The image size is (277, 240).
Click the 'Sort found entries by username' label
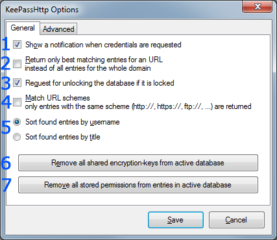(x=73, y=122)
